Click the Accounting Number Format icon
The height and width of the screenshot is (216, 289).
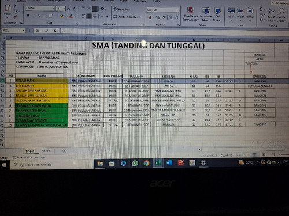150,17
